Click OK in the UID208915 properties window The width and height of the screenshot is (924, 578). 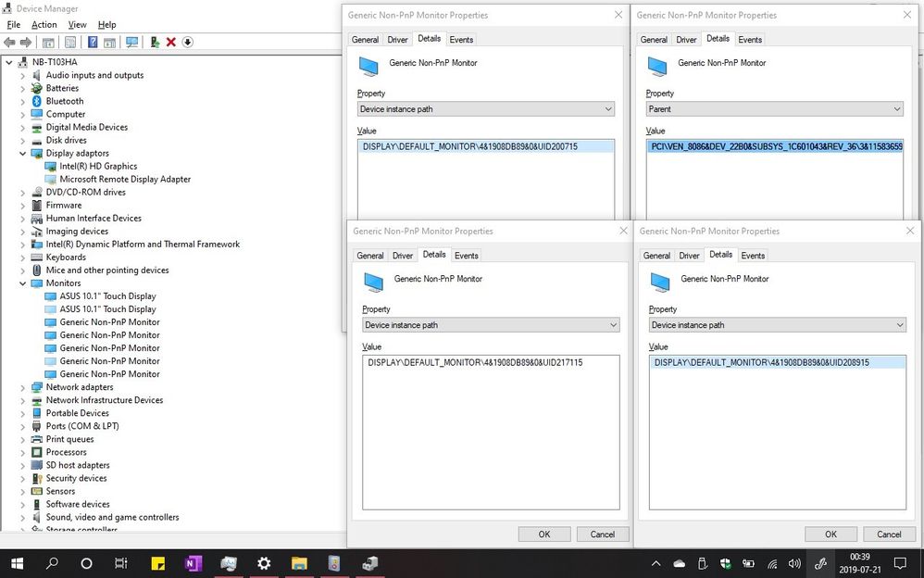(830, 534)
